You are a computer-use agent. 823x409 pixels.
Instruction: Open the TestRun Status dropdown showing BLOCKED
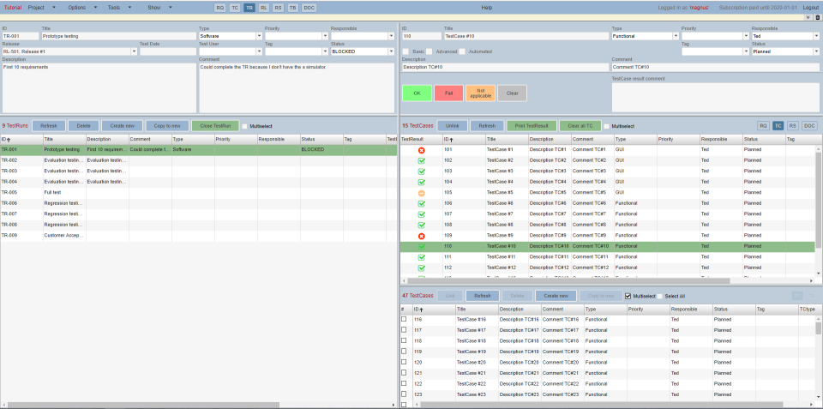[391, 51]
